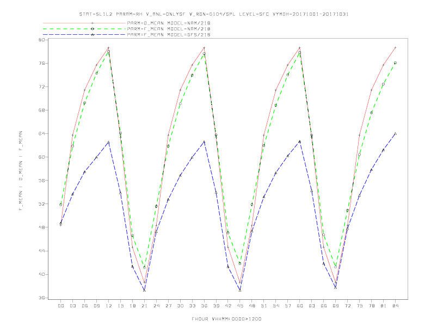Click the x-axis forecast hour label 24
Viewport: 431px width, 333px height.
tap(156, 306)
